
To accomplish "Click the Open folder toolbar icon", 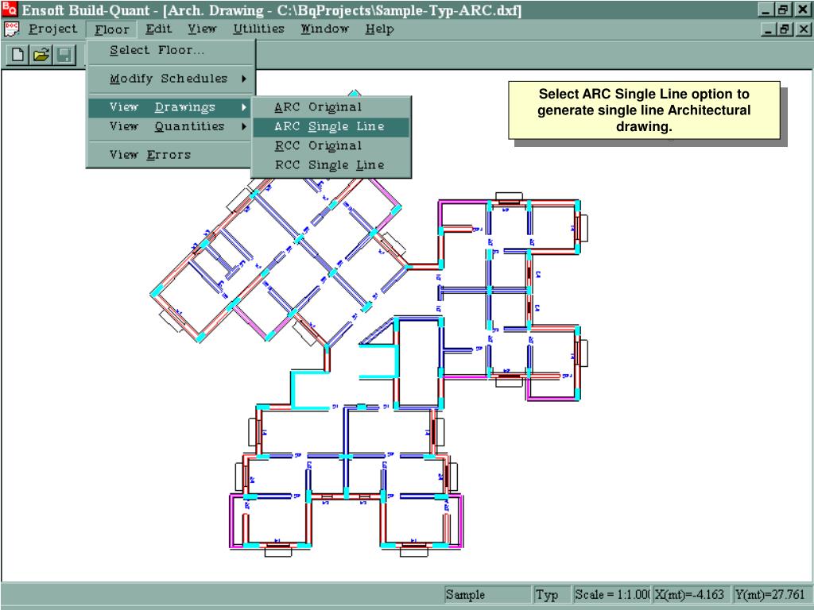I will pos(41,55).
